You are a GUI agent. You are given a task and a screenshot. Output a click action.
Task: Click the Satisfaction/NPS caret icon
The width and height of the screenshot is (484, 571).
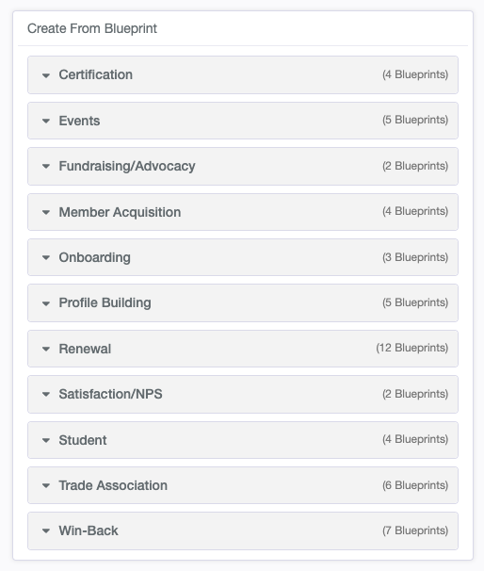pos(46,395)
